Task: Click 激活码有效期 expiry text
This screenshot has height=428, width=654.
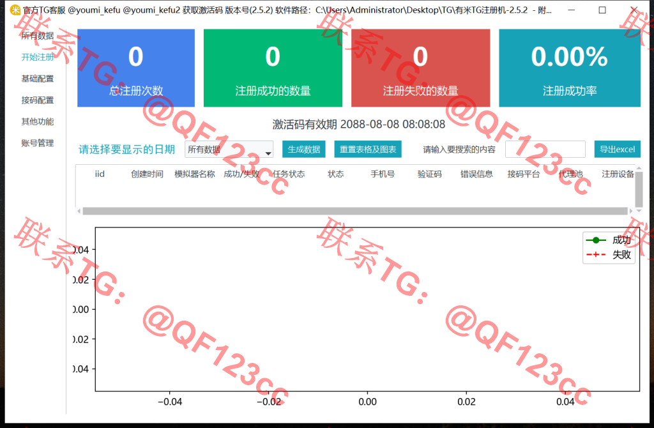Action: (359, 125)
